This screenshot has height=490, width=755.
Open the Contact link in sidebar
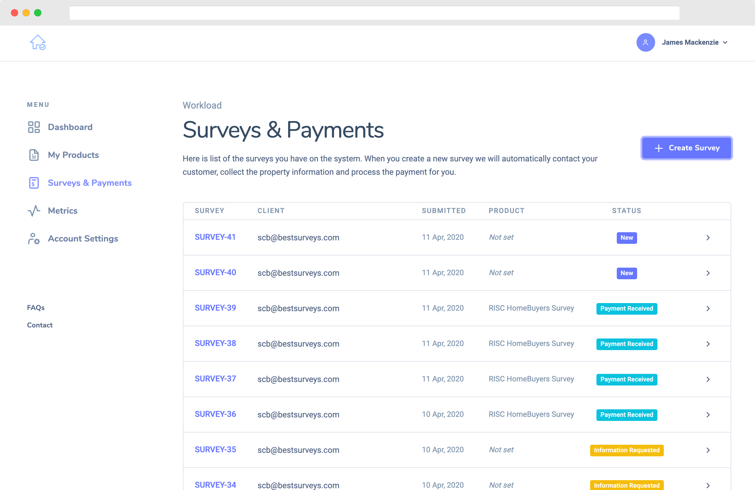[x=40, y=325]
